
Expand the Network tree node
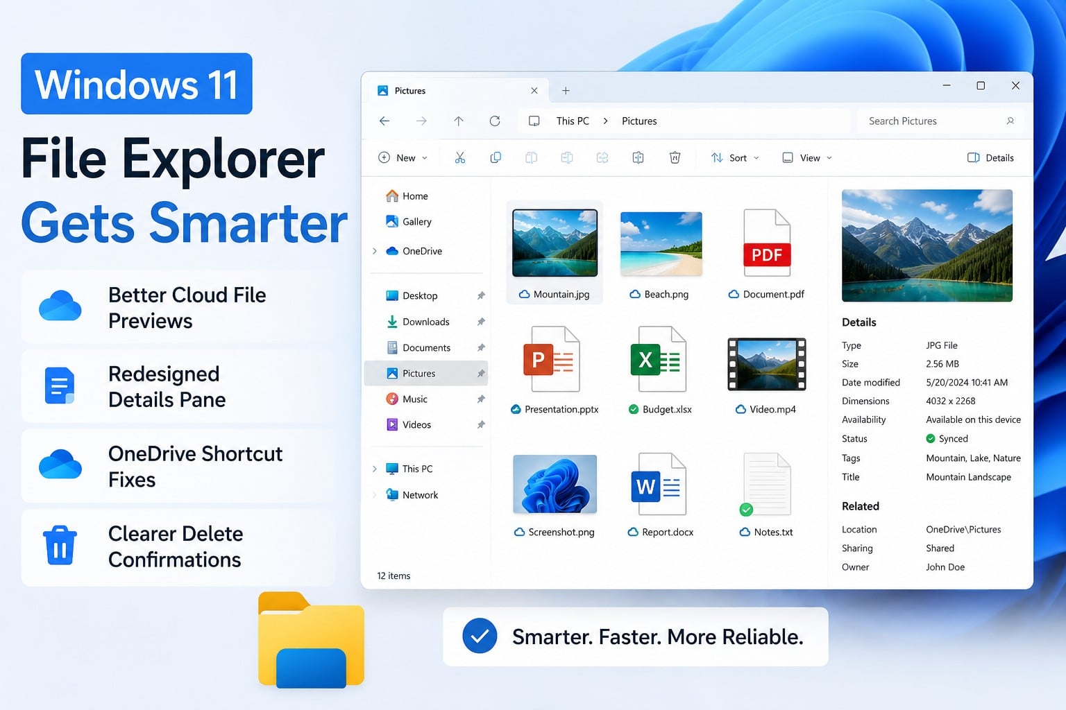pos(375,495)
